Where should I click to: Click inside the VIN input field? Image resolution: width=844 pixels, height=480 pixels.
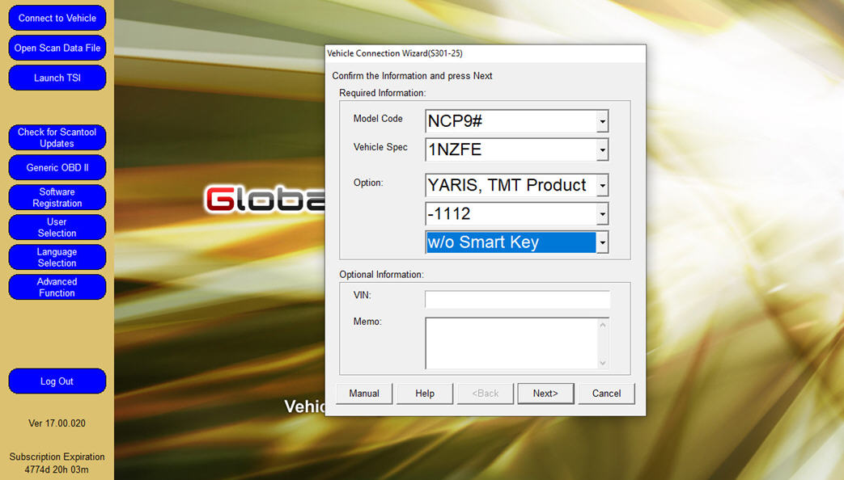517,300
